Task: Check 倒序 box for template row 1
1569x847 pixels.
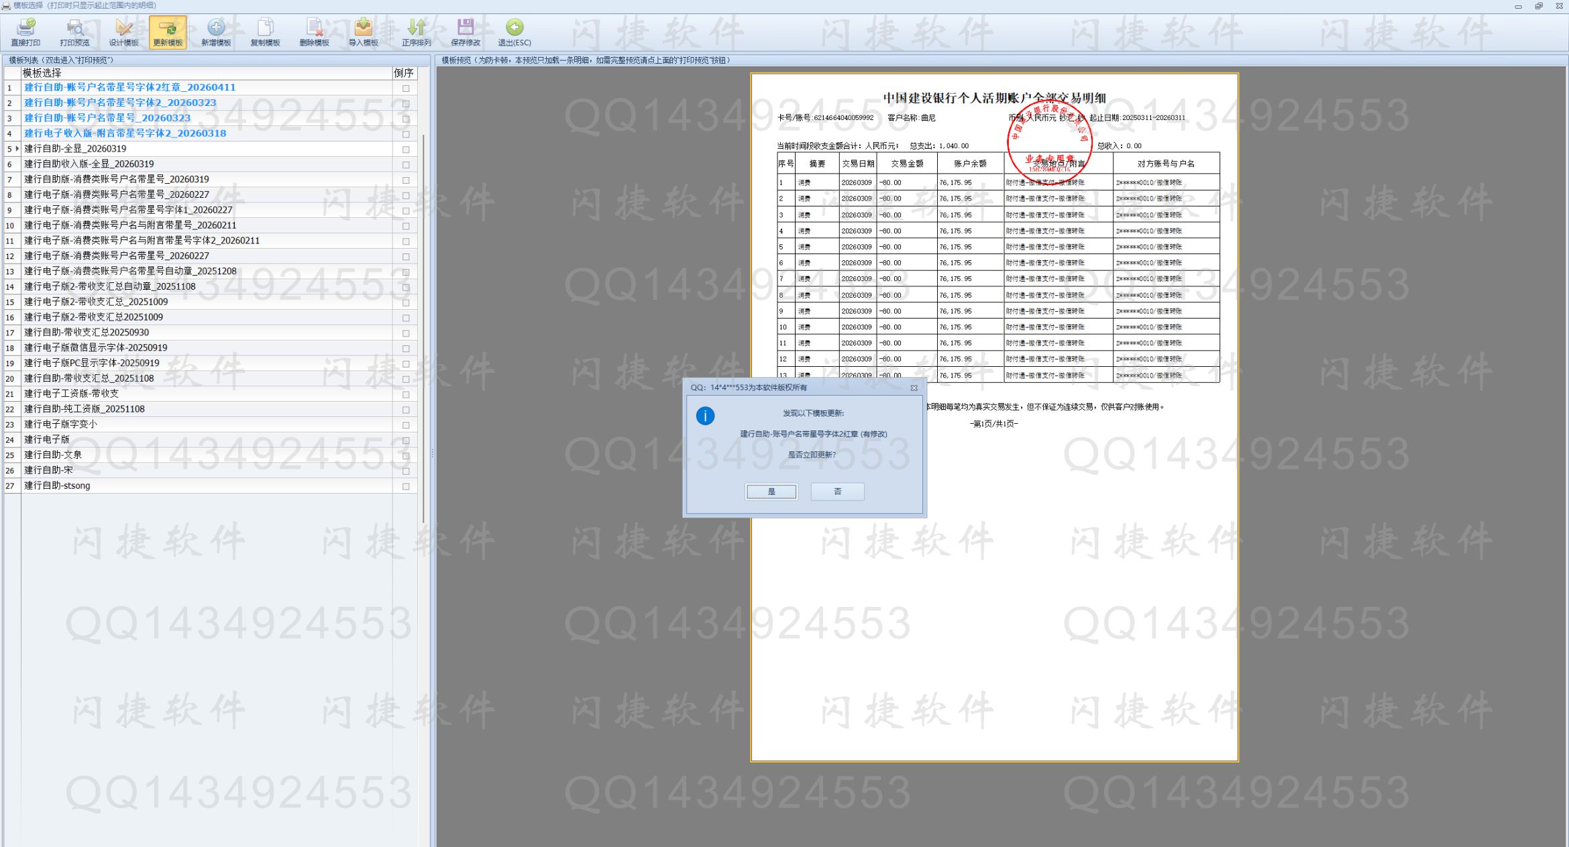Action: tap(406, 89)
